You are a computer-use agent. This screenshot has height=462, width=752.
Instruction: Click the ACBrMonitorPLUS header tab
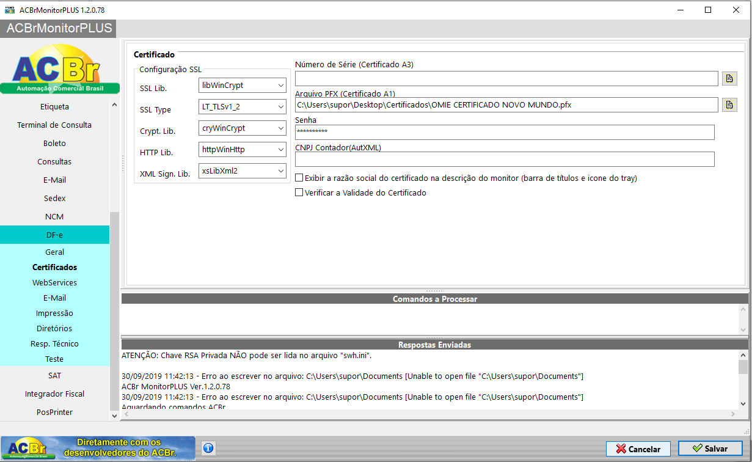[59, 29]
